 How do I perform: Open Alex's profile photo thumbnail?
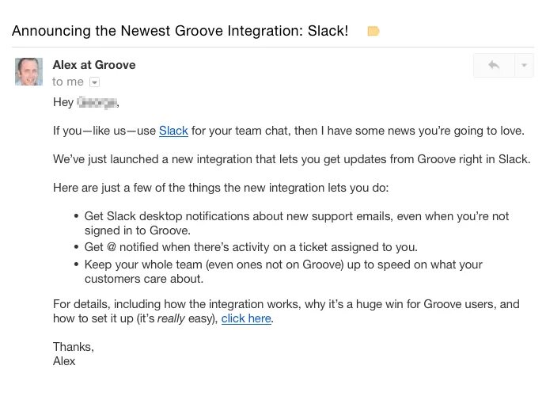[x=29, y=71]
